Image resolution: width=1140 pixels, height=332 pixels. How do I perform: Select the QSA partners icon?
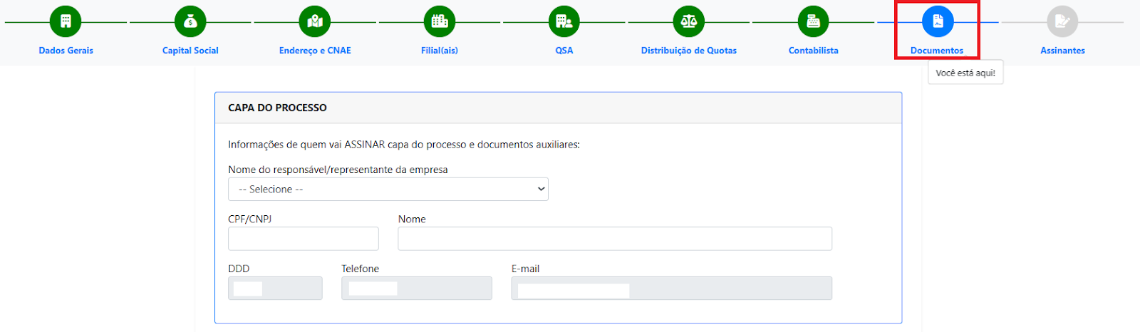point(564,21)
